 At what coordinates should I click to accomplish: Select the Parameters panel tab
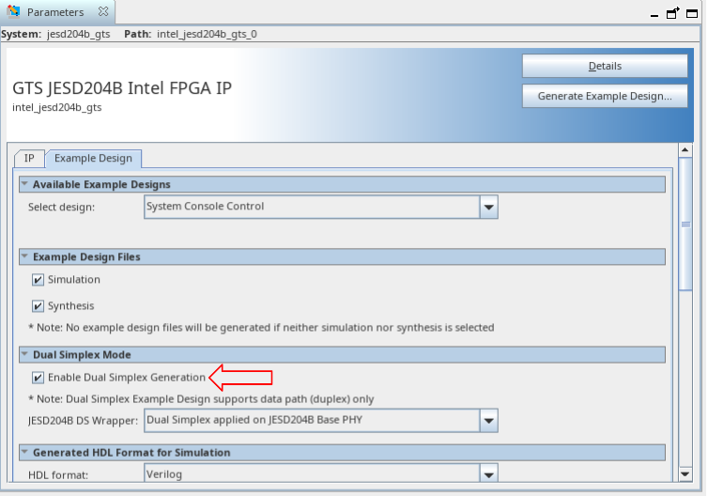coord(57,12)
